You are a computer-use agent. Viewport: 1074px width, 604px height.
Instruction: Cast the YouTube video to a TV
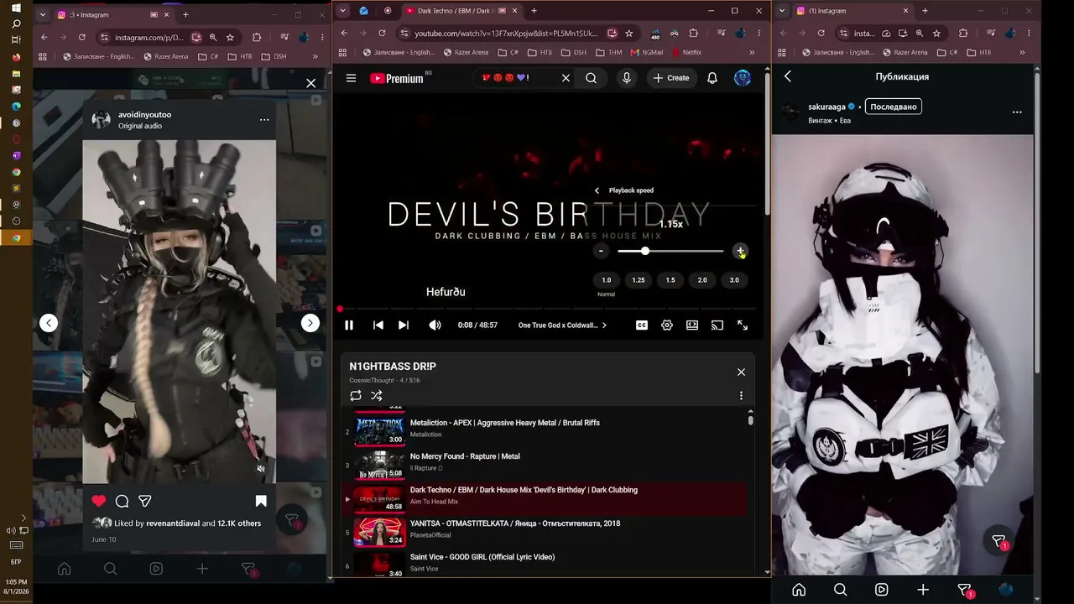(717, 325)
